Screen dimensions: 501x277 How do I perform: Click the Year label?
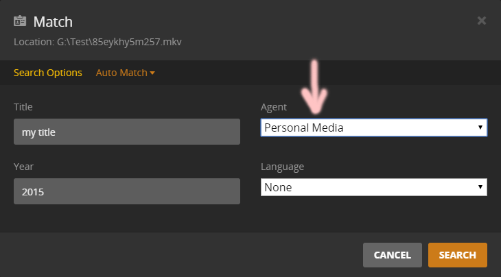23,167
